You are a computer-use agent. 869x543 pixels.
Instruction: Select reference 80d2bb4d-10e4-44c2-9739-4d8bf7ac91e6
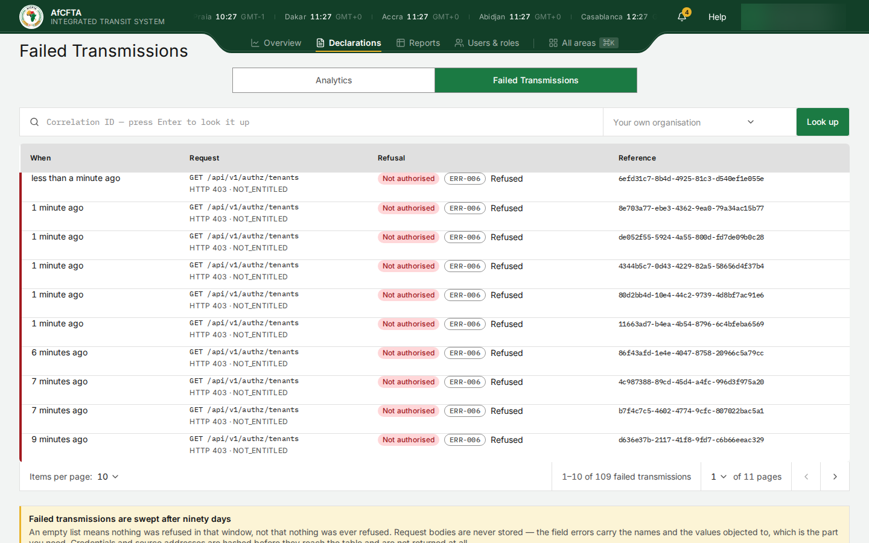pyautogui.click(x=691, y=295)
